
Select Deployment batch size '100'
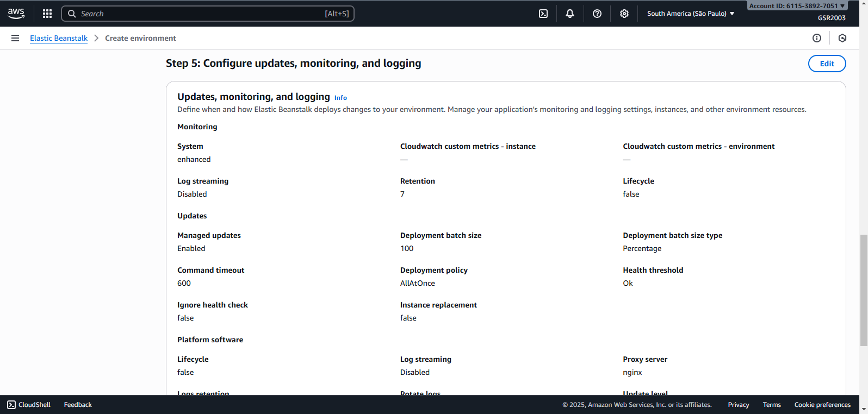tap(407, 248)
